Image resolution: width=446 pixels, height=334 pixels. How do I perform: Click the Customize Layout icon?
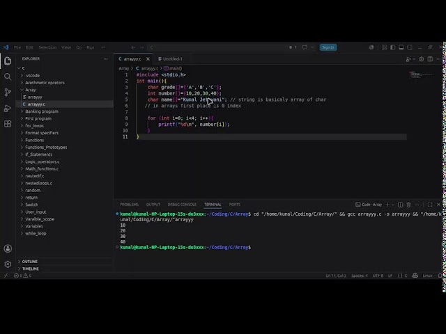[x=384, y=47]
